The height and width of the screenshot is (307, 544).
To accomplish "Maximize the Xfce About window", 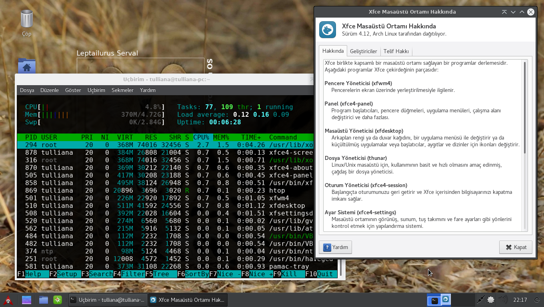I will [522, 12].
